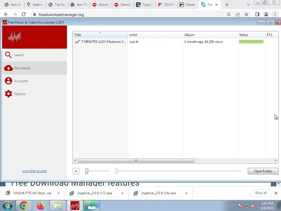Sort the list by Status column
This screenshot has height=211, width=281.
point(251,35)
